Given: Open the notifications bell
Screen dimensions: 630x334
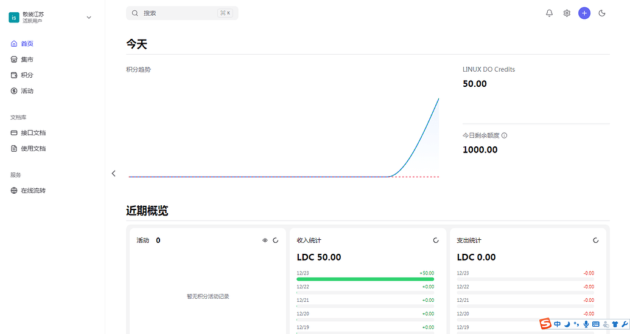Looking at the screenshot, I should click(549, 13).
